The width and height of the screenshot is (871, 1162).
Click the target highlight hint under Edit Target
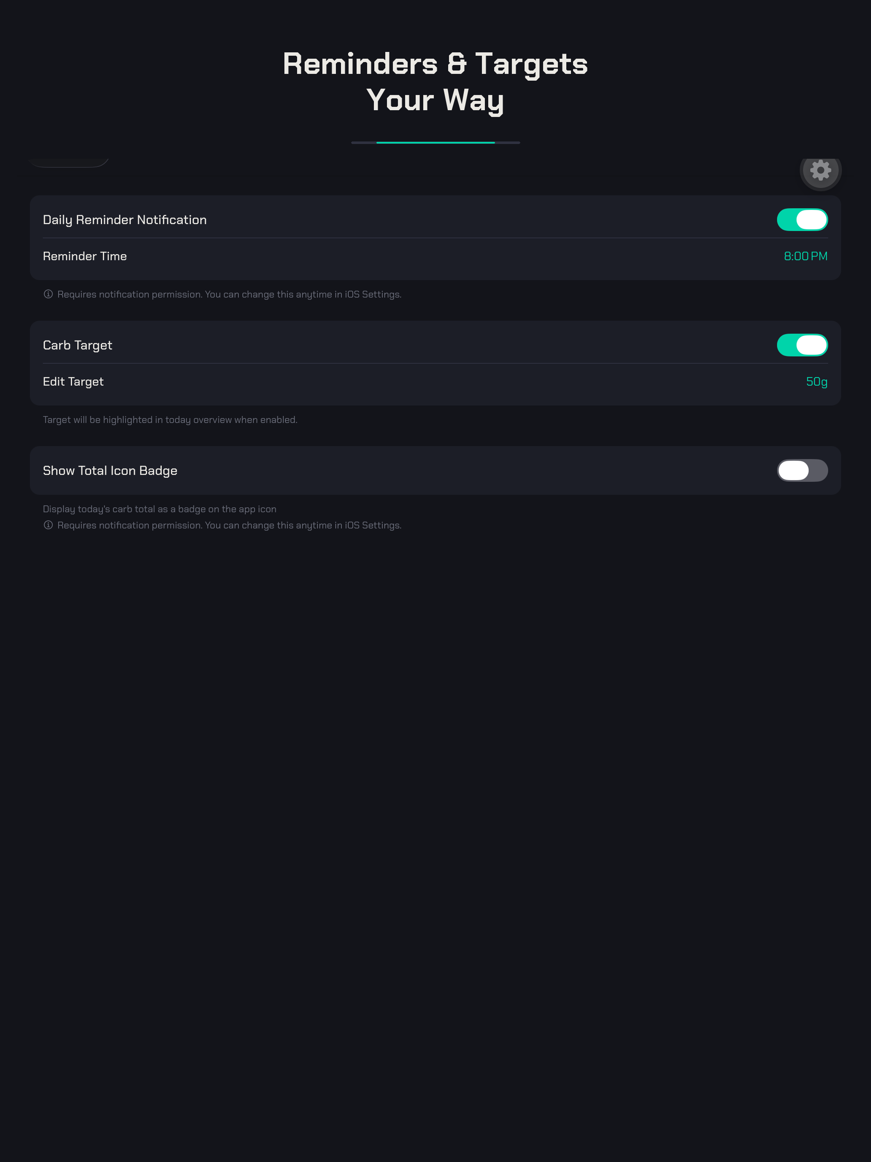tap(170, 420)
